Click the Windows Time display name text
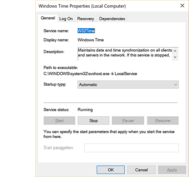189x177 pixels. click(x=91, y=40)
